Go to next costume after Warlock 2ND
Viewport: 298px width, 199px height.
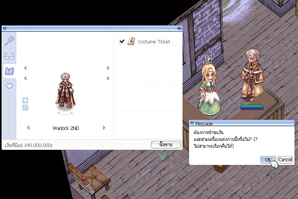[x=104, y=128]
